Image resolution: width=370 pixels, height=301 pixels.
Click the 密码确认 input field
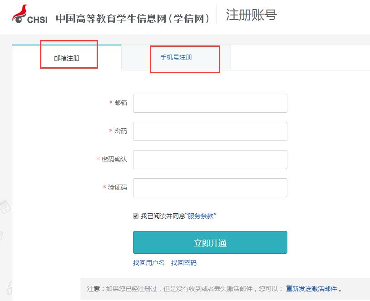(210, 159)
